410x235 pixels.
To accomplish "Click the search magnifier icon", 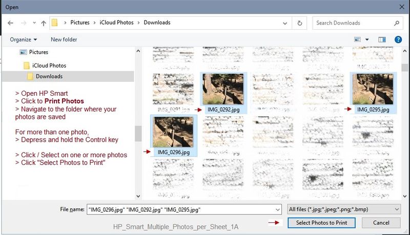I will [397, 23].
